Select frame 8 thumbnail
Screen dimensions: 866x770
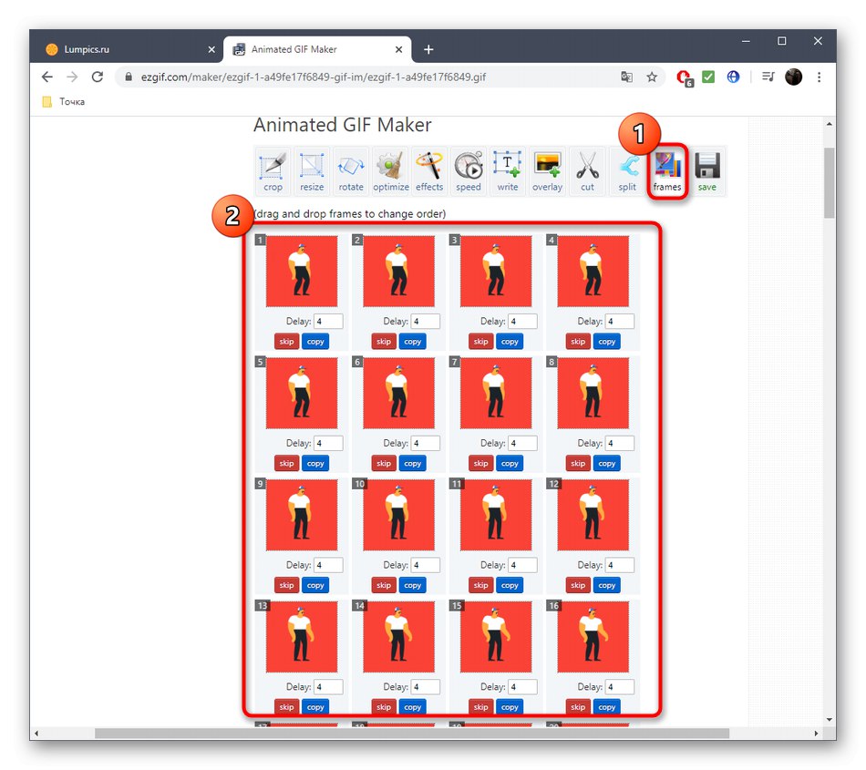593,393
